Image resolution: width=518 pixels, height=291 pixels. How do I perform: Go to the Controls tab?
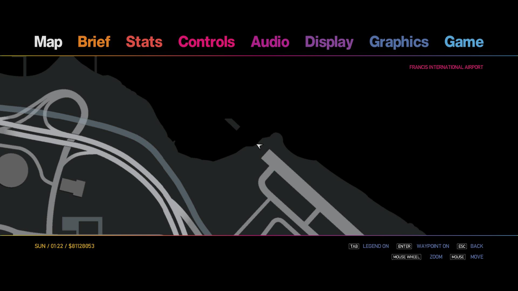click(206, 41)
